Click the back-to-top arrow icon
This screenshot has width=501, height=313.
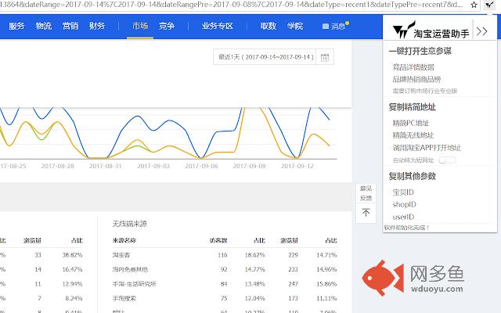point(366,212)
